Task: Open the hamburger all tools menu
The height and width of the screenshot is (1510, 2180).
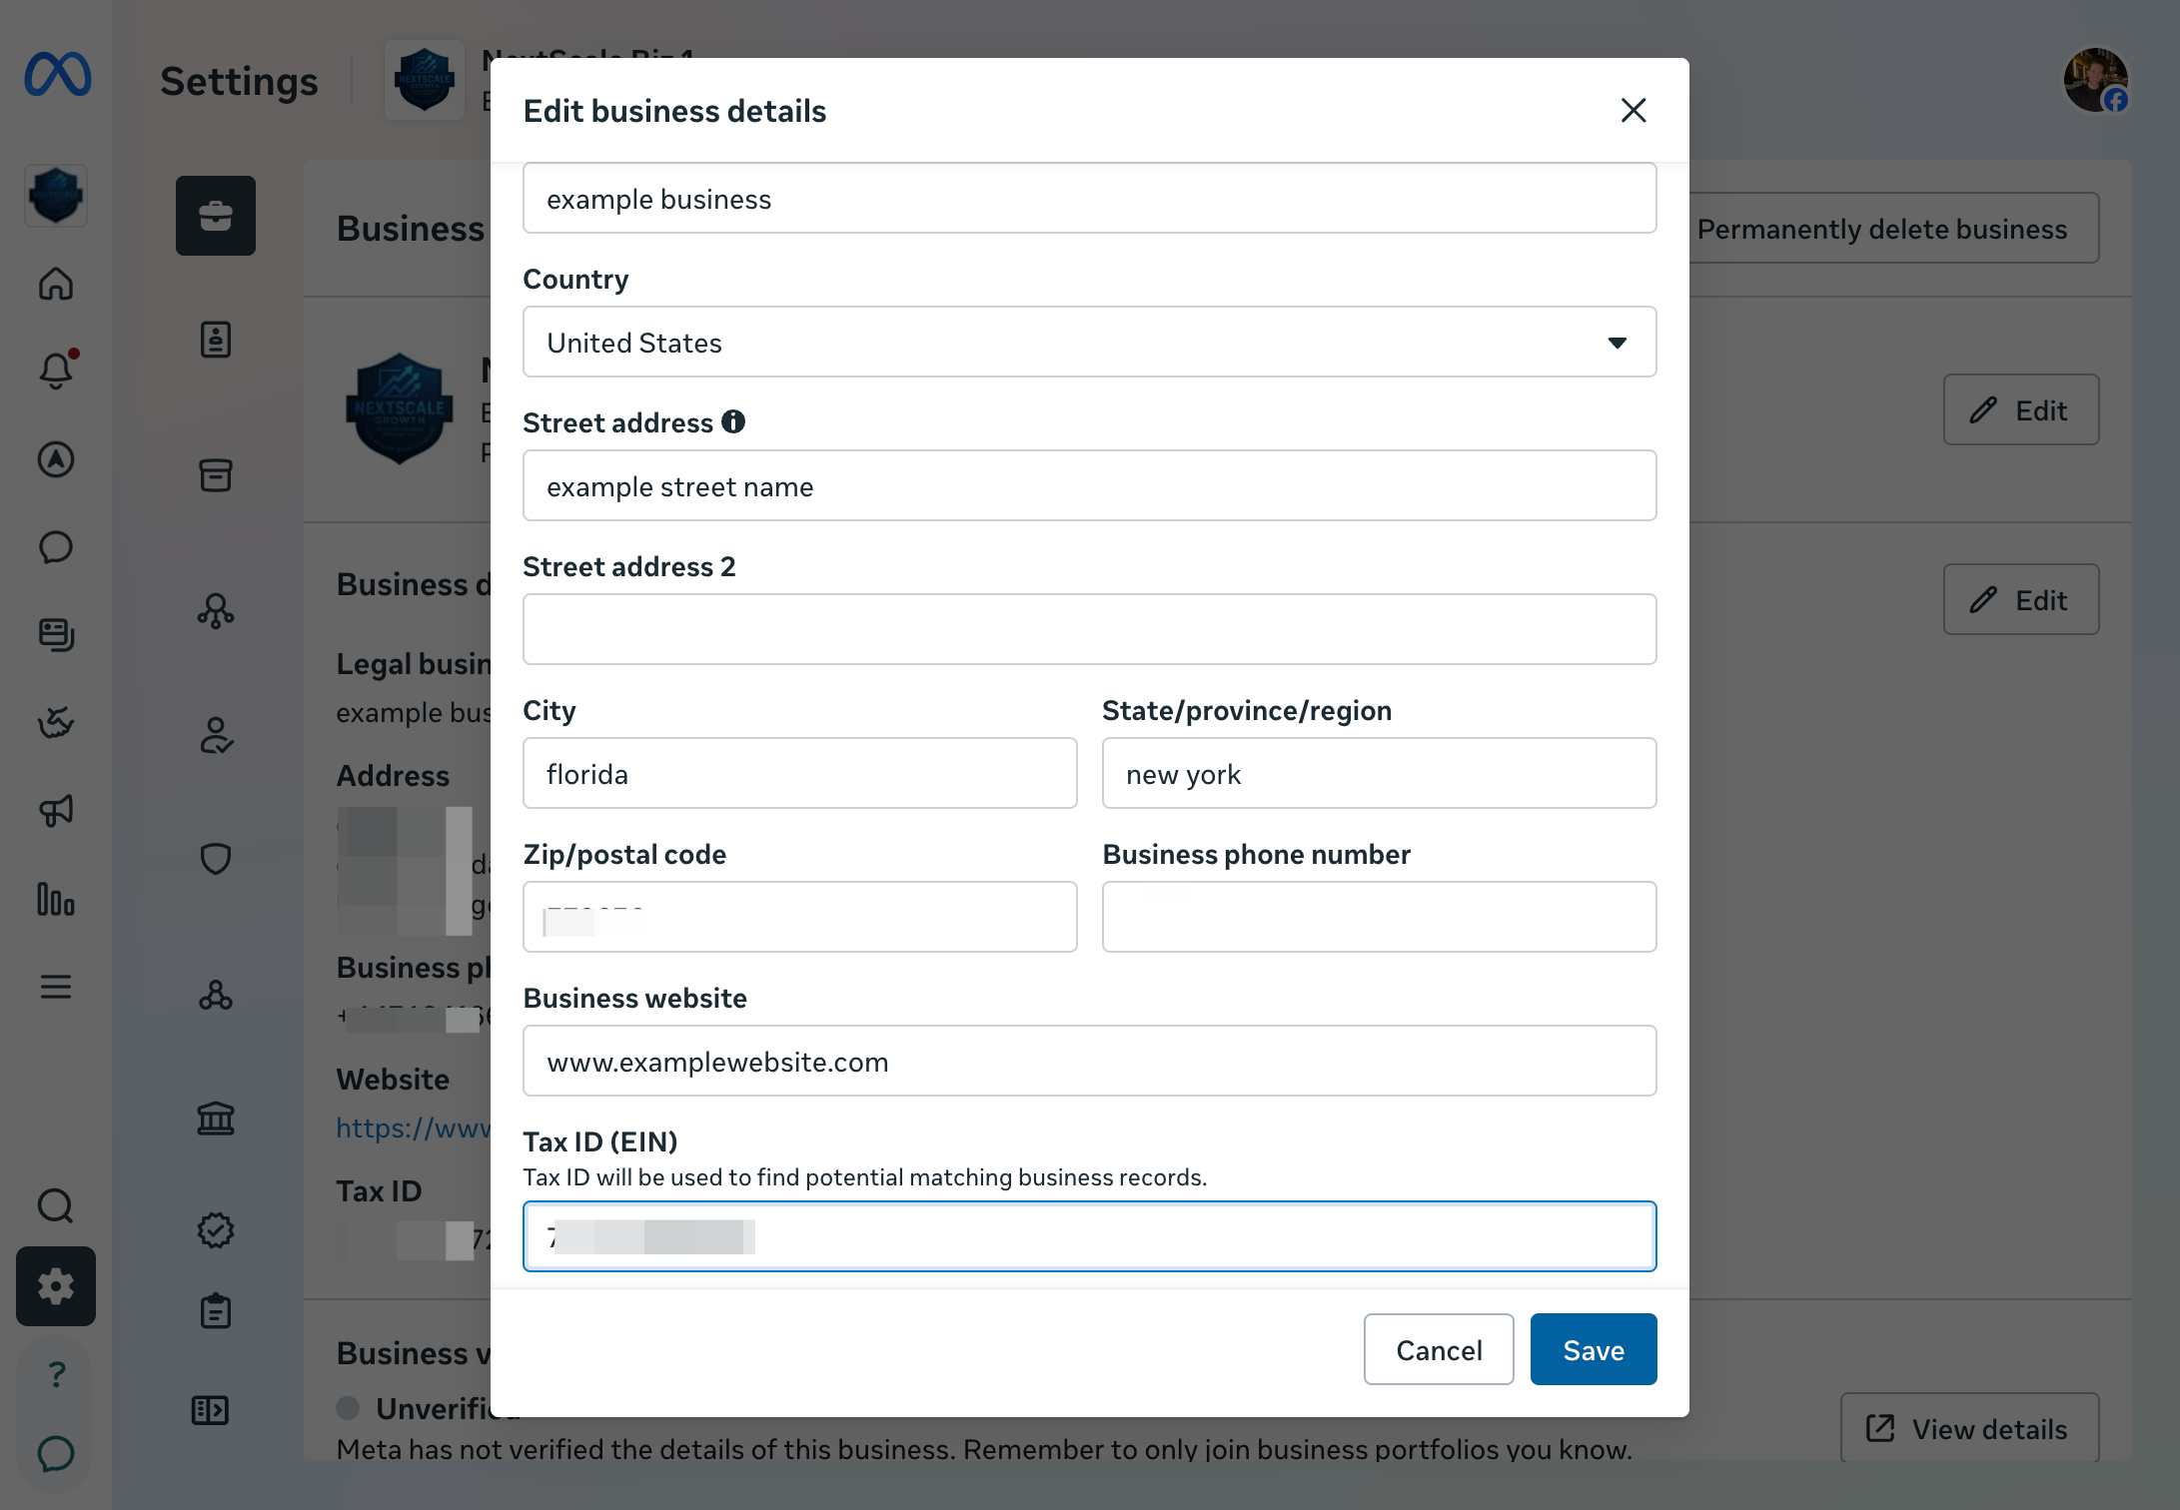Action: 56,987
